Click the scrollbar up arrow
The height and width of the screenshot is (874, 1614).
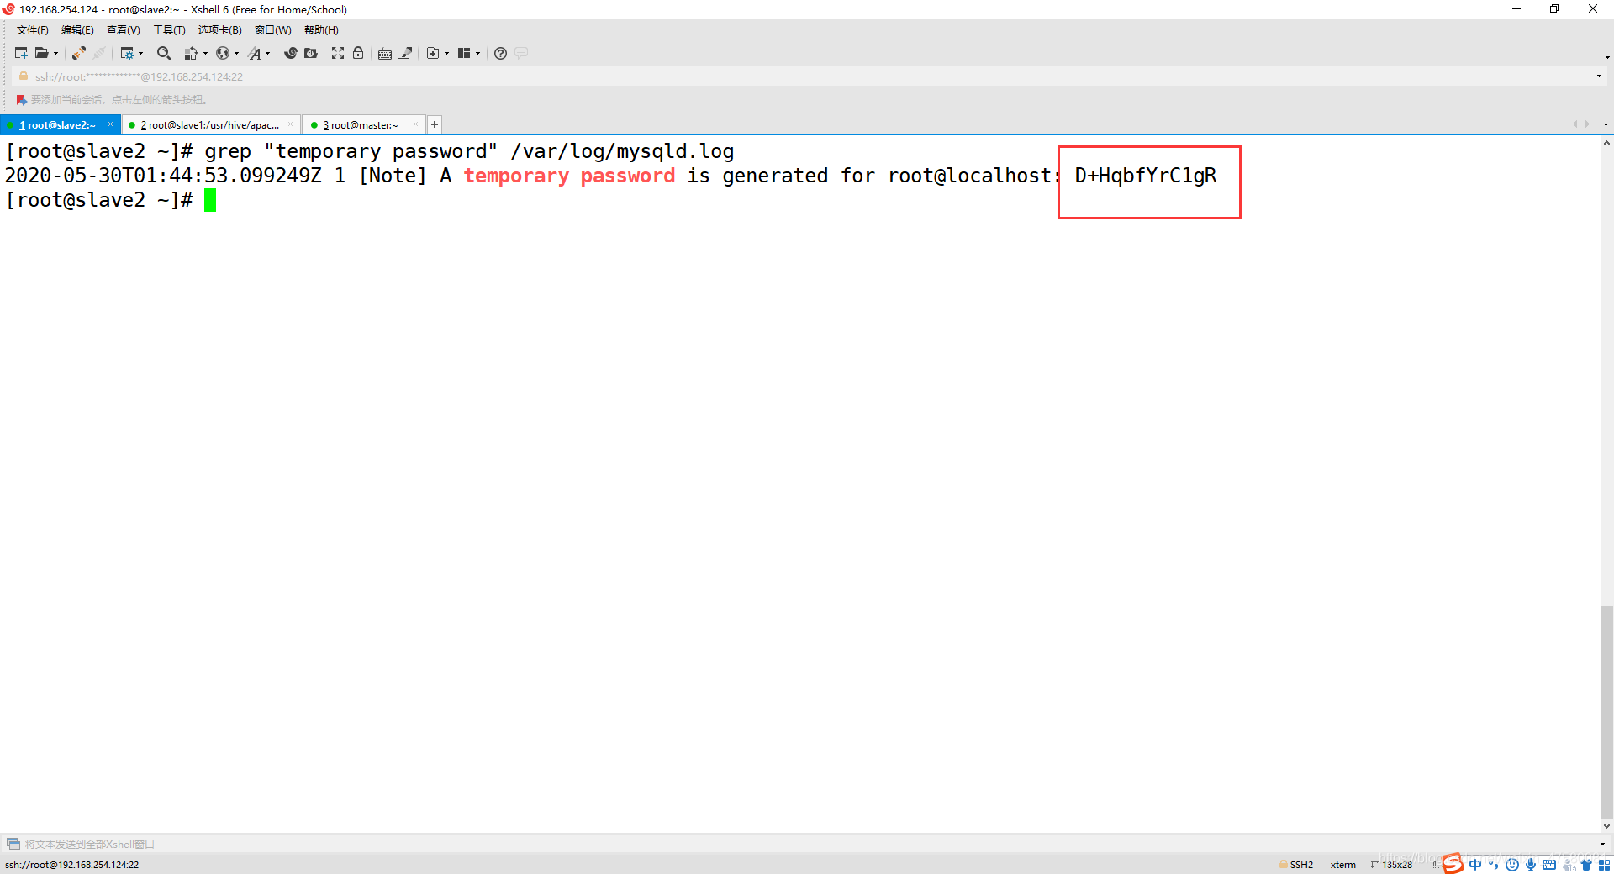(x=1606, y=144)
